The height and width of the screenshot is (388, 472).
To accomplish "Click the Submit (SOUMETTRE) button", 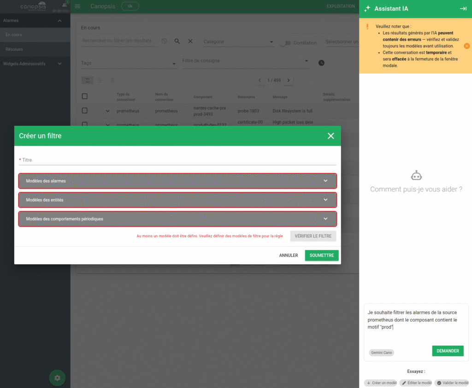I will pyautogui.click(x=321, y=255).
